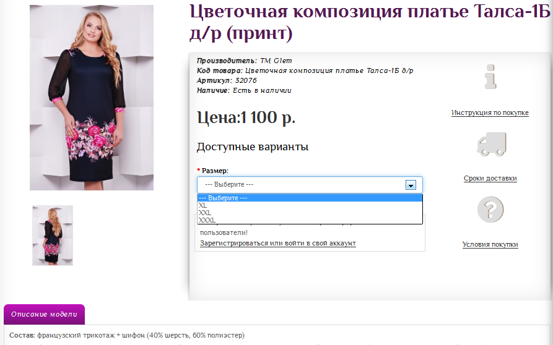Choose size XXL from the dropdown list
The width and height of the screenshot is (553, 345).
tap(310, 213)
